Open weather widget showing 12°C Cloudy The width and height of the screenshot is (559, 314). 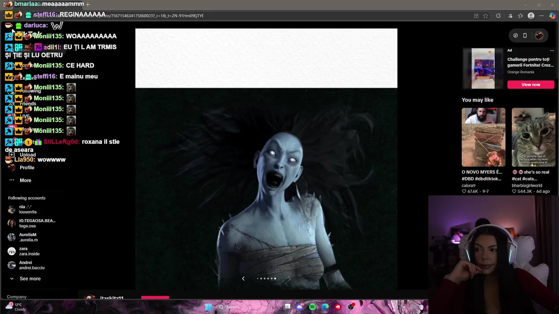pyautogui.click(x=15, y=307)
